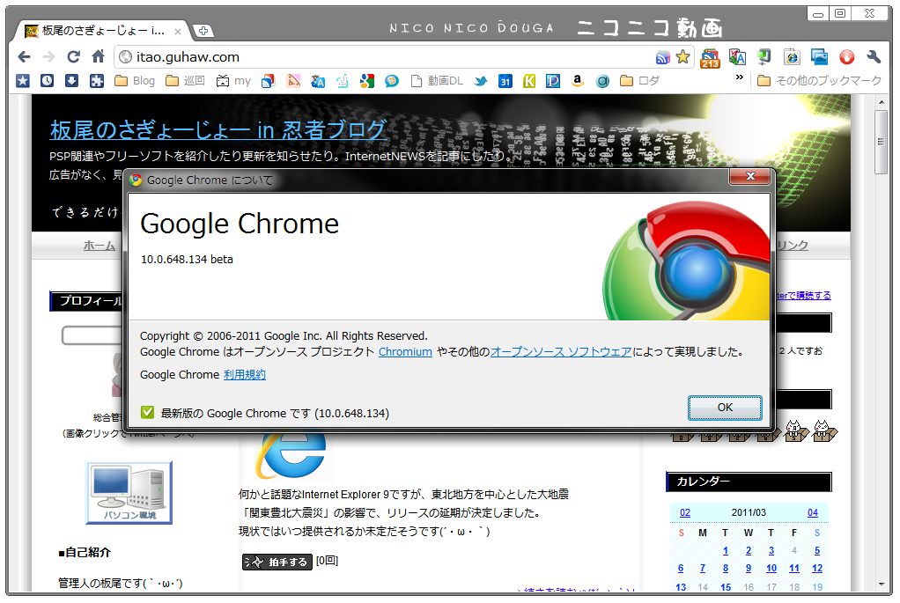Go to previous month 02 in calendar
This screenshot has width=900, height=603.
(685, 512)
